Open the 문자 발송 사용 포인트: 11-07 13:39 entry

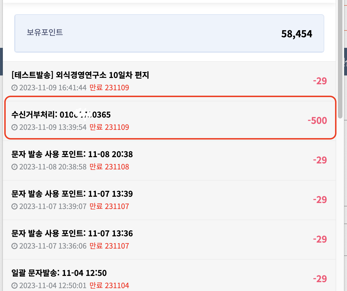point(169,200)
